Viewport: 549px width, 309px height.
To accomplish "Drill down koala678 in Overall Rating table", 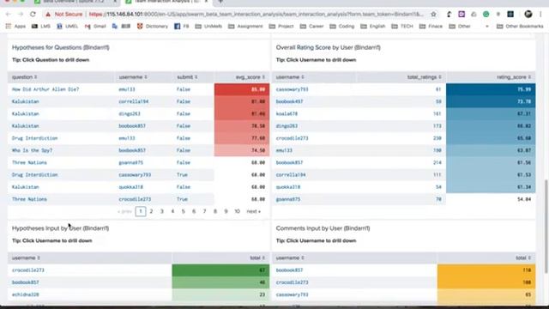I will [287, 114].
